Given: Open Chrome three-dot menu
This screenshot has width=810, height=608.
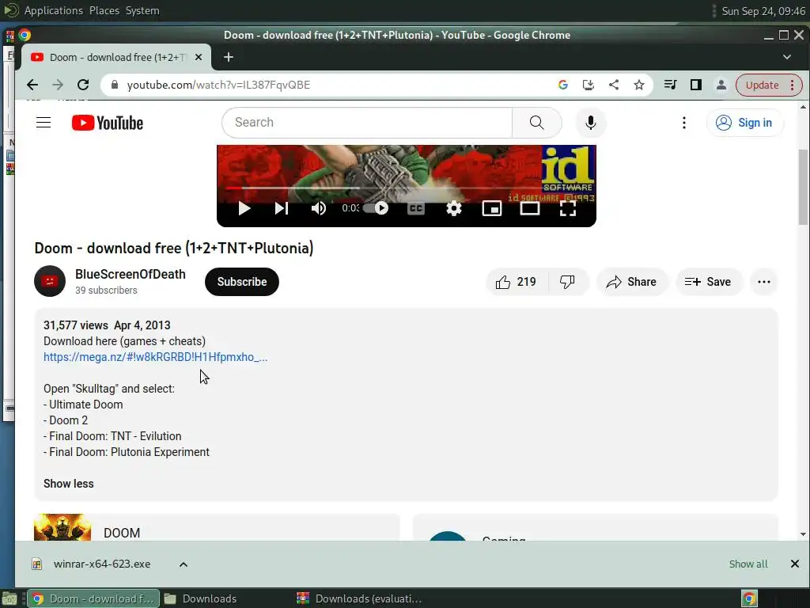Looking at the screenshot, I should click(793, 85).
